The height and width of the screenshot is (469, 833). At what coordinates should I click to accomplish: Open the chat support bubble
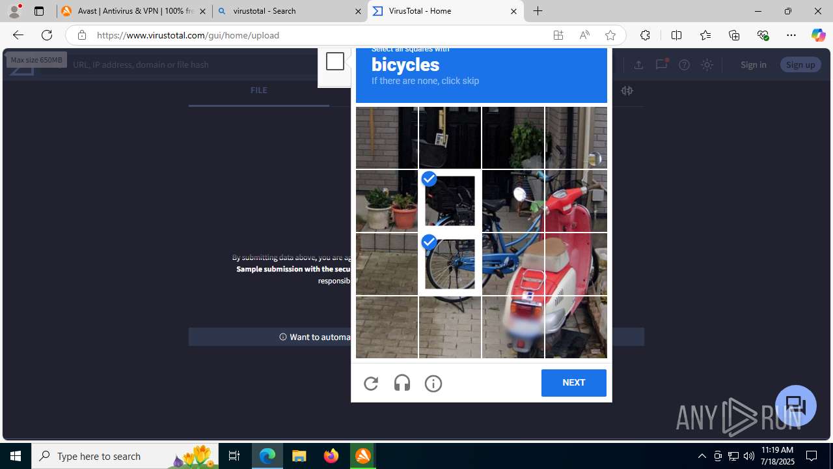coord(795,406)
